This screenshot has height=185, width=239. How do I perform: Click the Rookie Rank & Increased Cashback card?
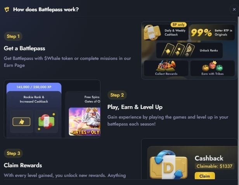click(34, 114)
